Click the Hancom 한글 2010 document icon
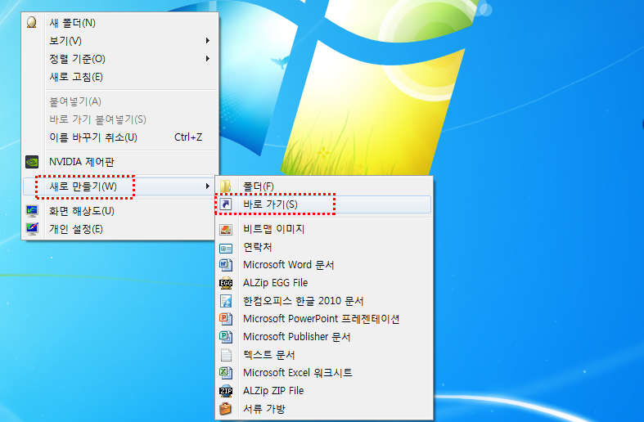 226,301
